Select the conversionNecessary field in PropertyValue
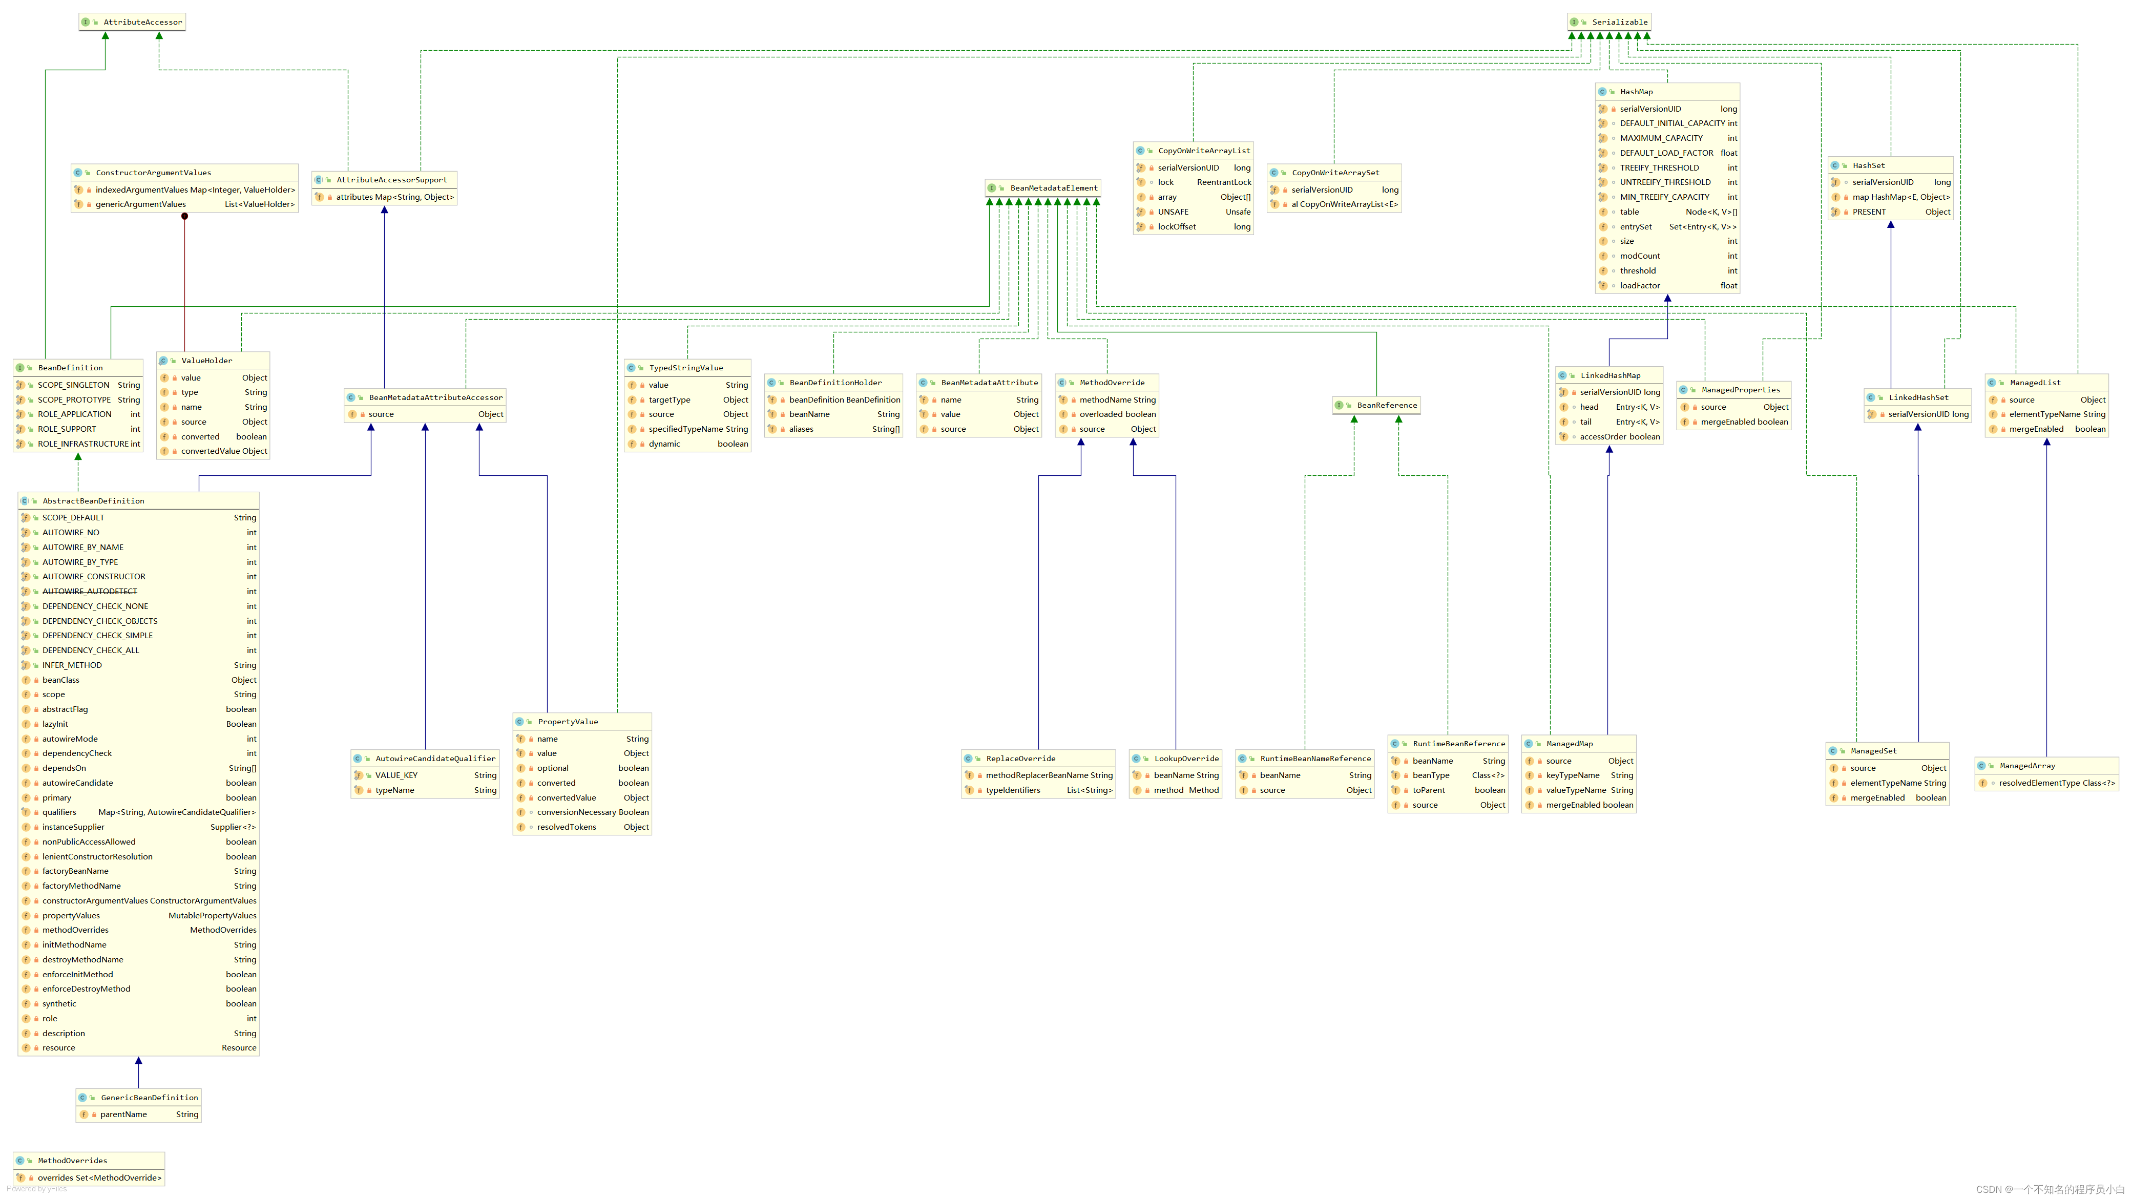 [x=582, y=813]
